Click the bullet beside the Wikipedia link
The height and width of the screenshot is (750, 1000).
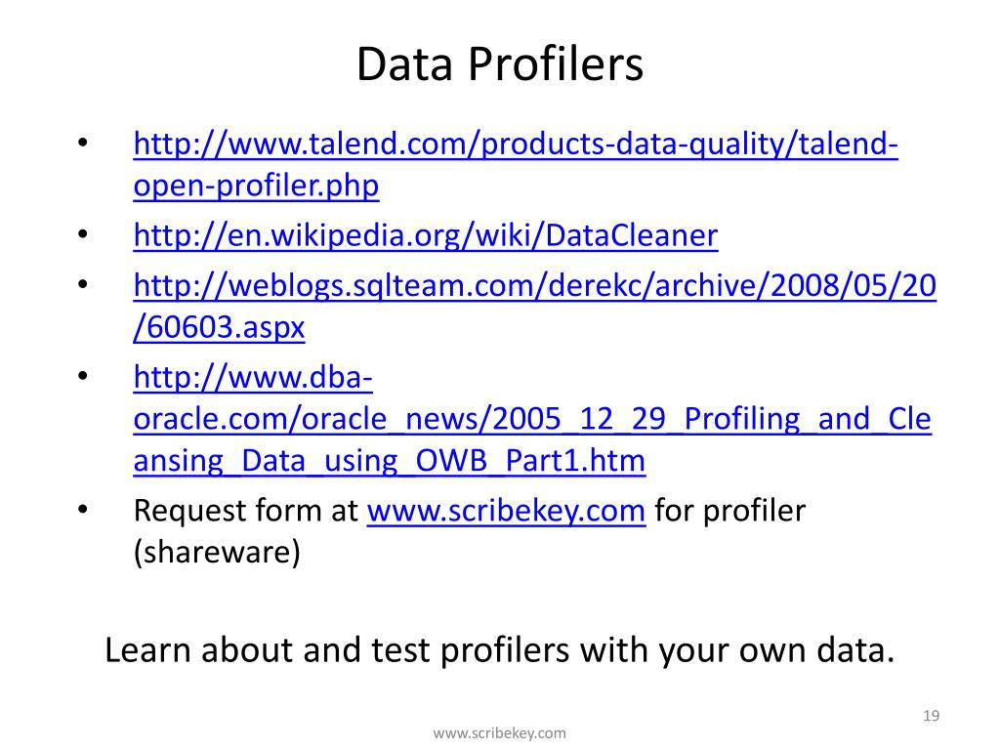[x=83, y=234]
